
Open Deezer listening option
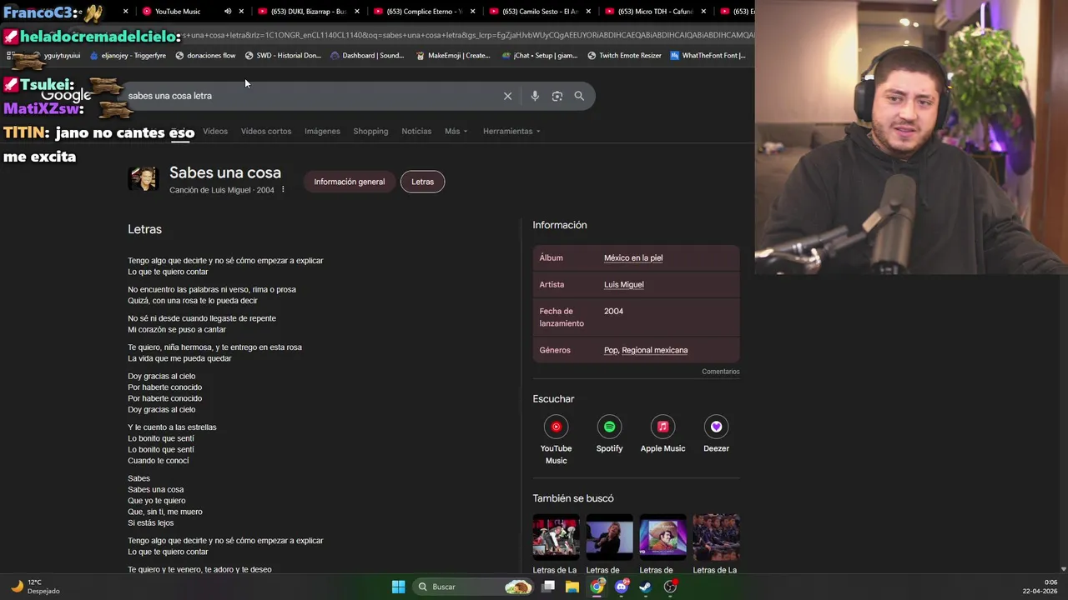click(x=716, y=435)
